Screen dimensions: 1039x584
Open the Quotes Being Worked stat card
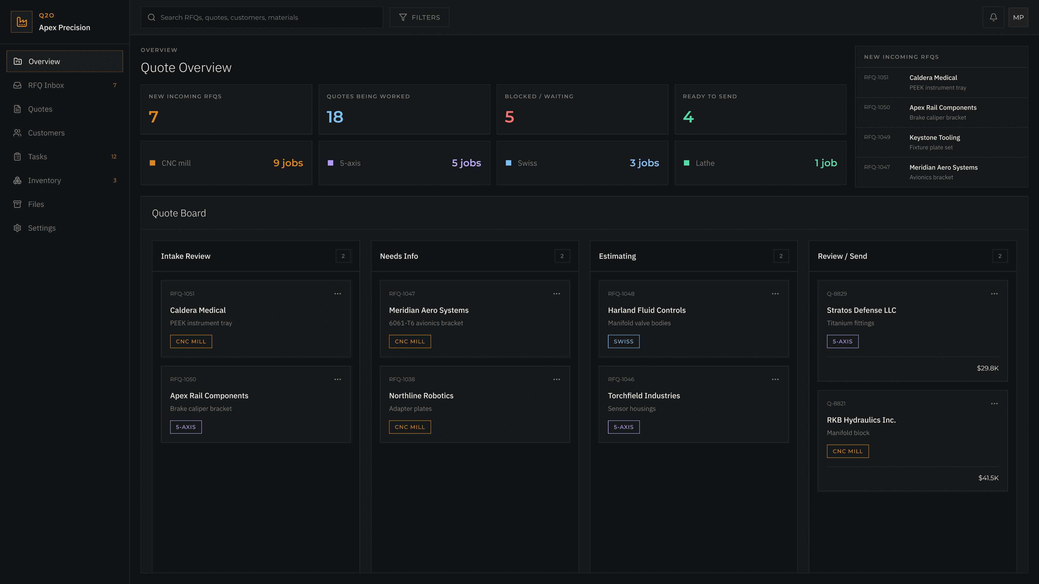404,109
